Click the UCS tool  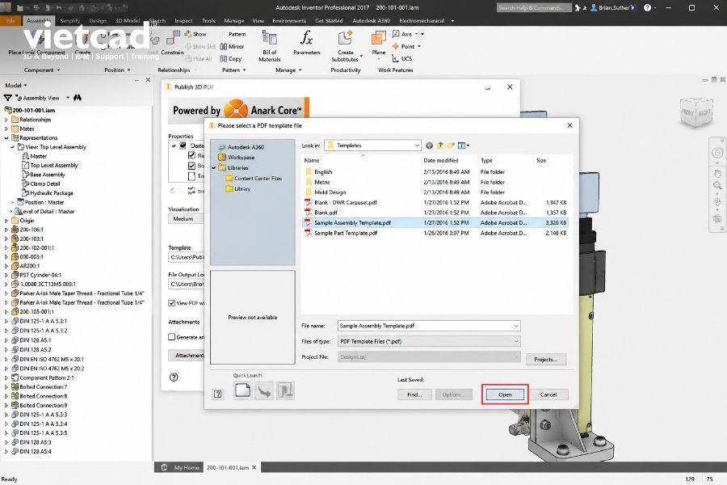tap(401, 58)
